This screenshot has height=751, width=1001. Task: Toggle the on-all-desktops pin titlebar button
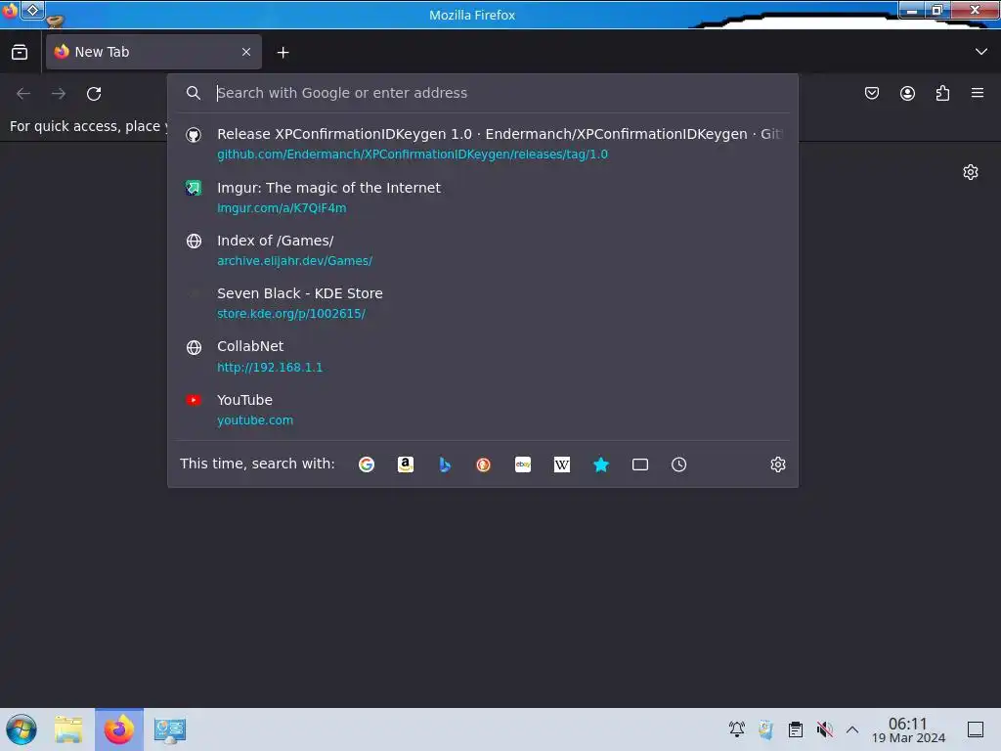[x=32, y=10]
